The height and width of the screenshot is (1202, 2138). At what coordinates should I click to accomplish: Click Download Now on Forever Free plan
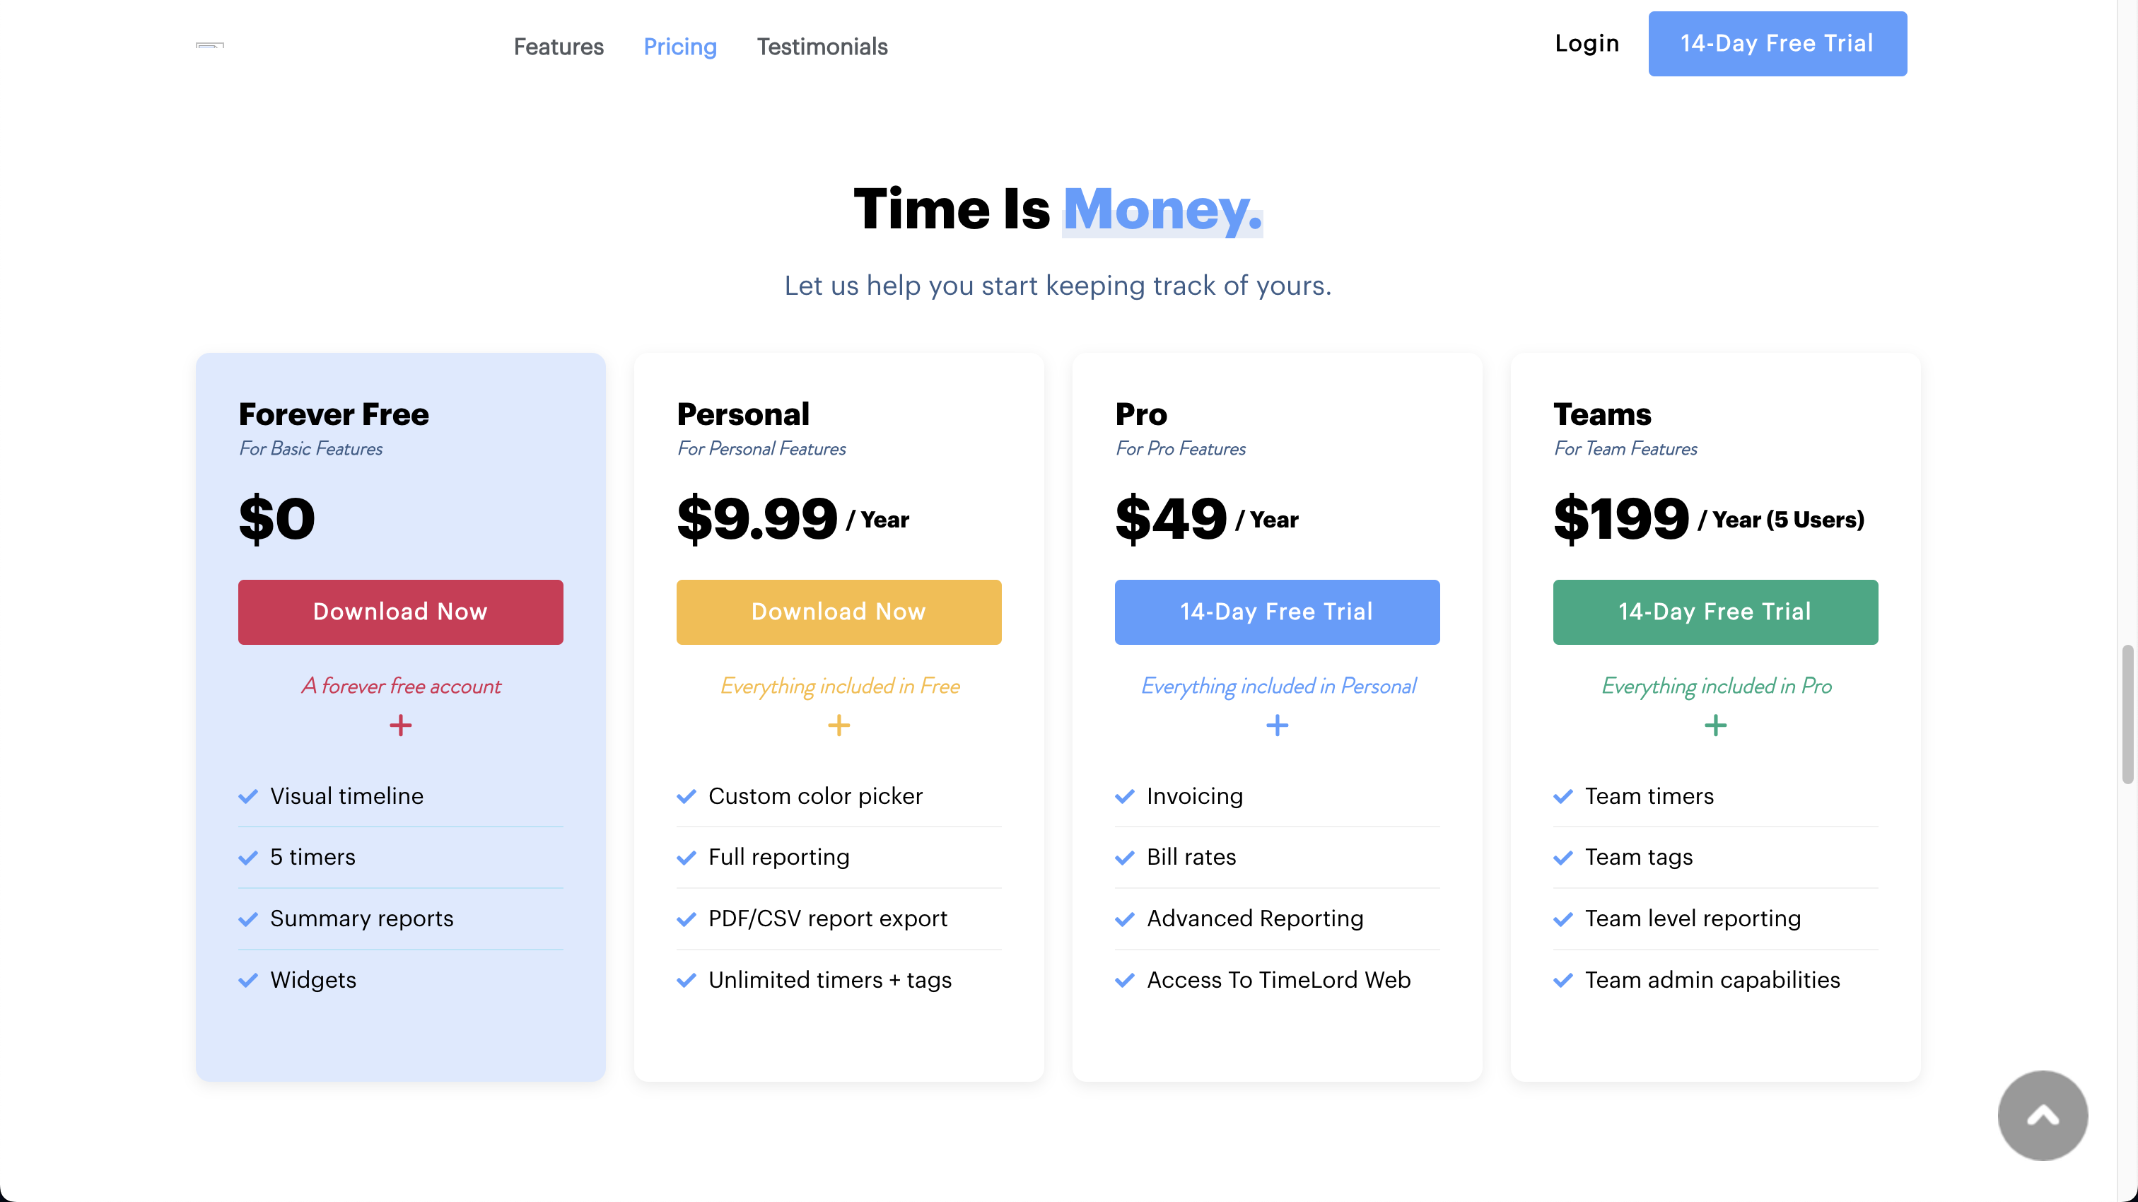click(400, 612)
